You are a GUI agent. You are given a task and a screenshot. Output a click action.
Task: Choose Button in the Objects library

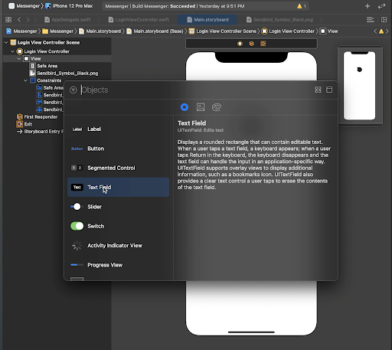coord(118,149)
